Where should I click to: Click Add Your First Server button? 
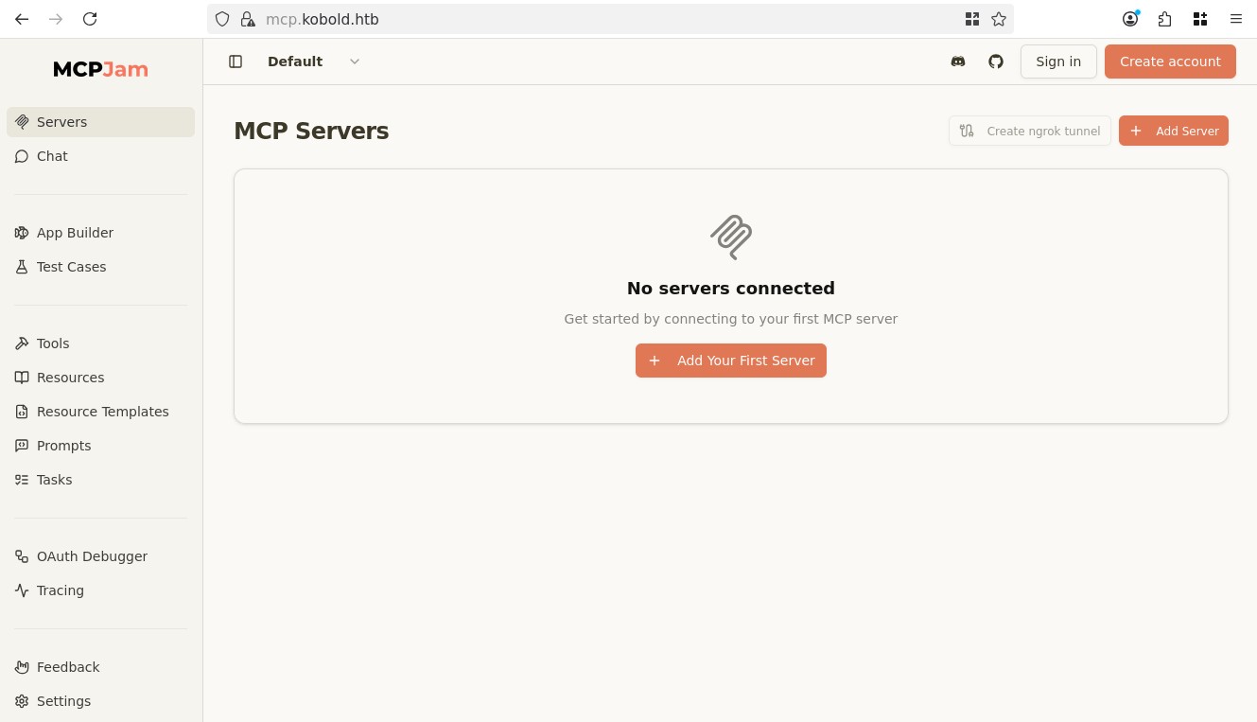point(731,361)
